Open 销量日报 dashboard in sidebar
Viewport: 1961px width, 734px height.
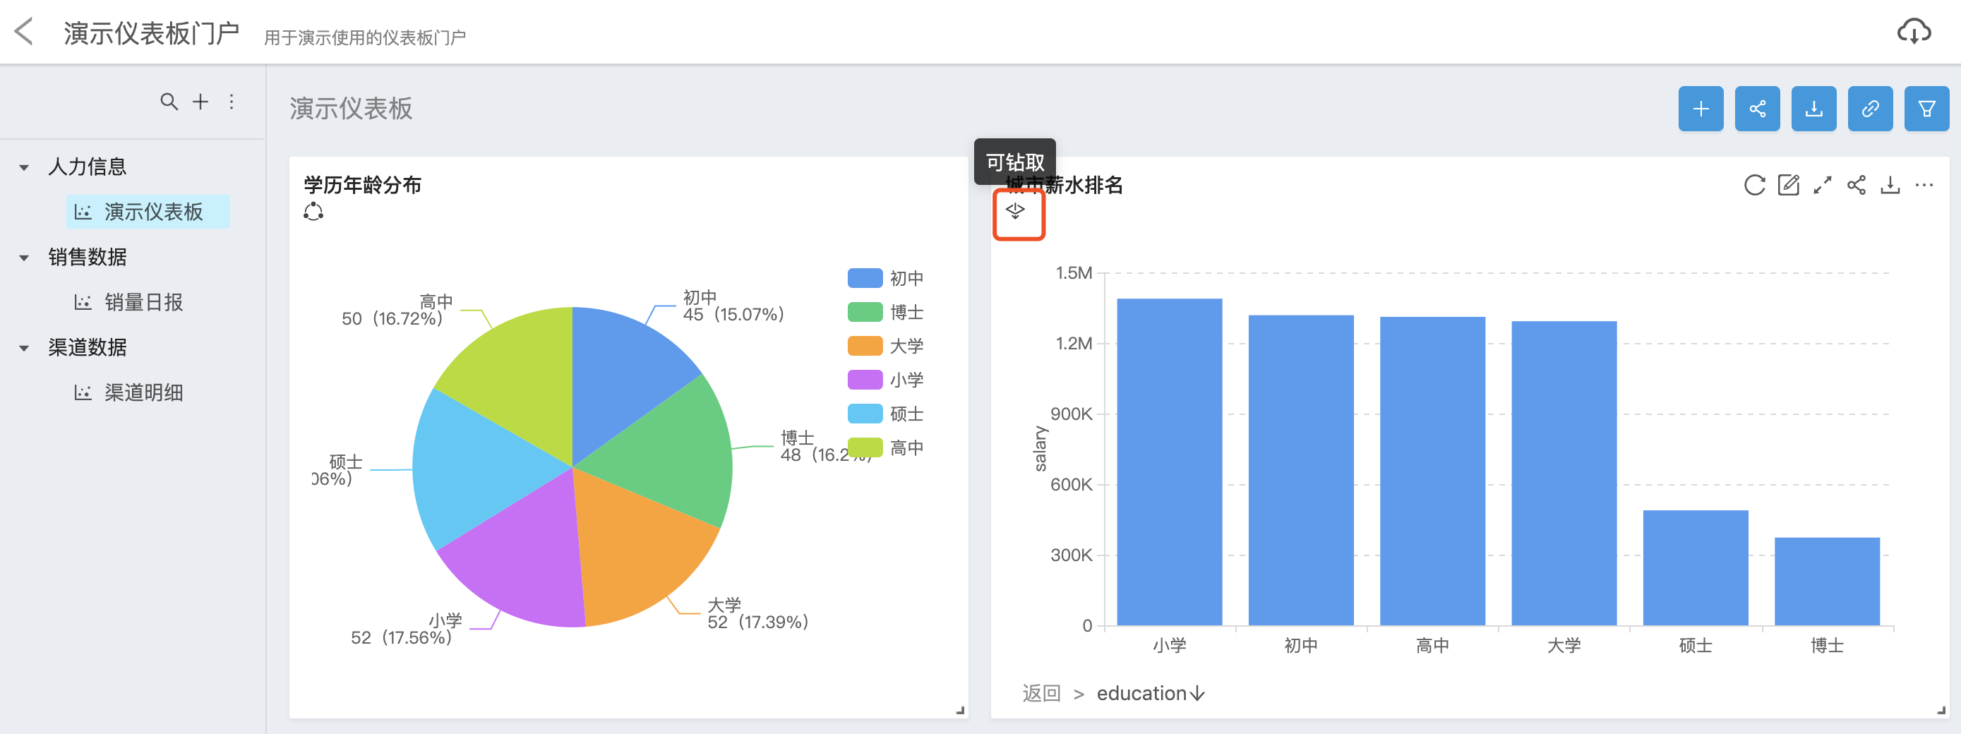click(x=143, y=302)
